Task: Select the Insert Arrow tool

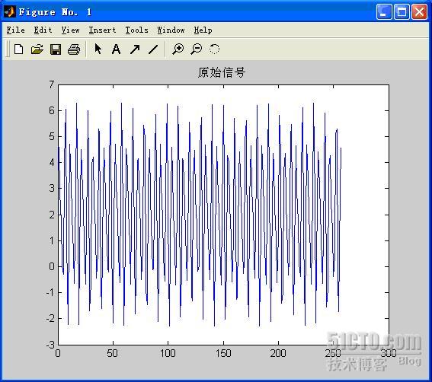Action: pos(135,49)
